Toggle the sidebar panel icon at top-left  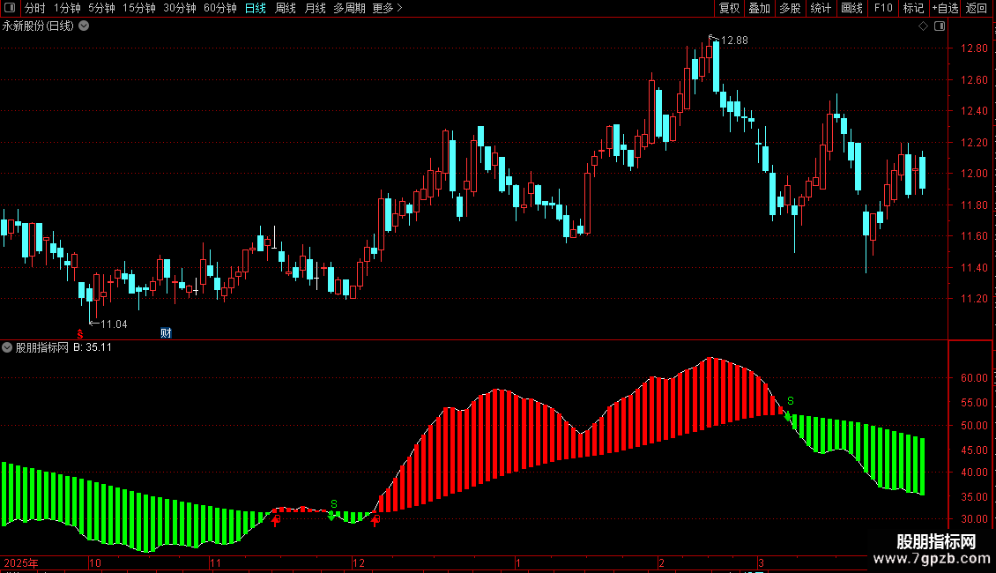[x=10, y=8]
